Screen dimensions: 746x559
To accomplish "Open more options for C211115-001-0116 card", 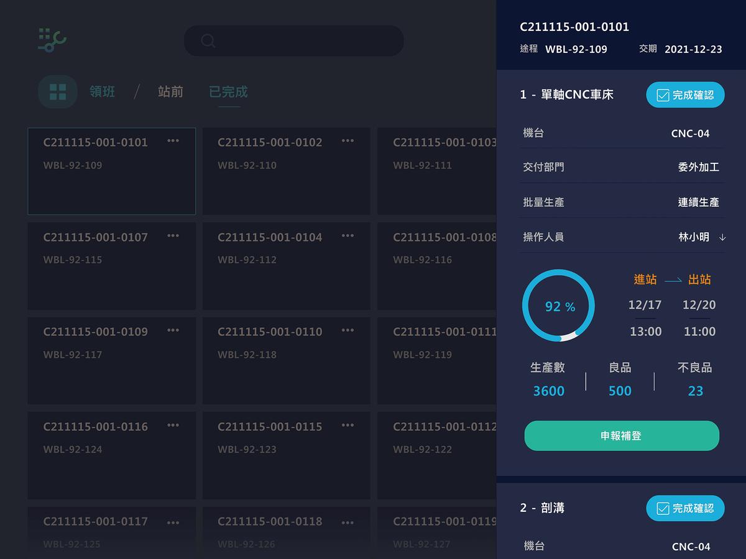I will coord(173,425).
